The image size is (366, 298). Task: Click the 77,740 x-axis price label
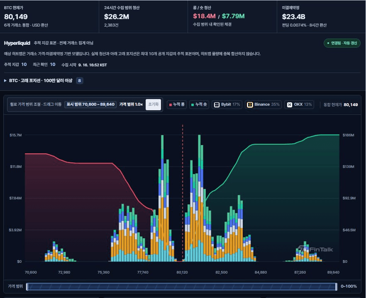(x=143, y=272)
